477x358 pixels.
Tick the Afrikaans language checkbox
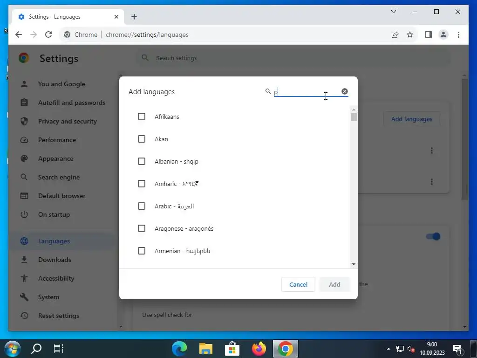point(142,117)
